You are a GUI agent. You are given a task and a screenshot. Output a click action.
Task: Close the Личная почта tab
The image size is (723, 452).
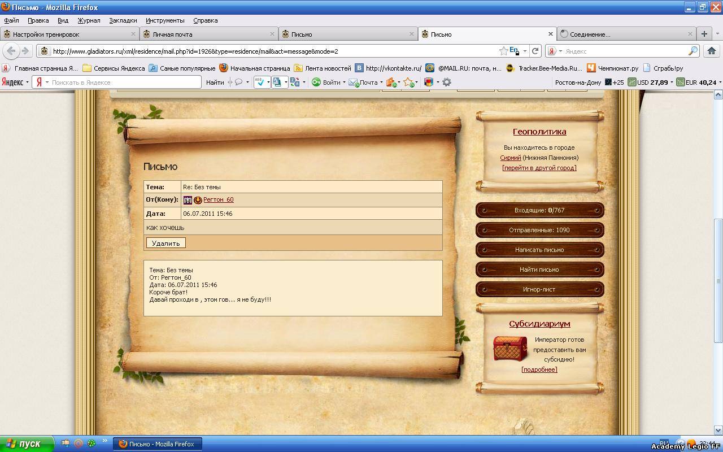[273, 34]
